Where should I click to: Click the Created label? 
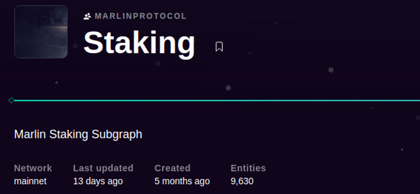[173, 168]
